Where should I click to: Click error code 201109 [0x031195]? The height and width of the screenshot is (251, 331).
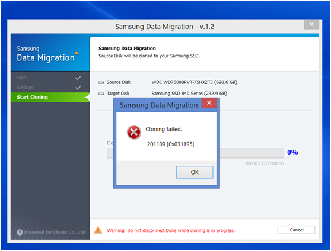tap(171, 144)
